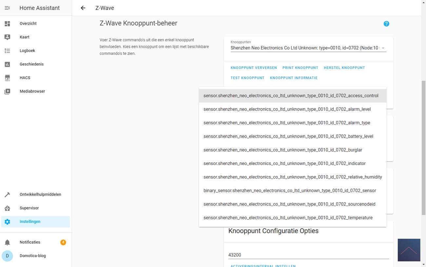Open Kaart from the sidebar
Viewport: 426px width, 267px height.
25,37
